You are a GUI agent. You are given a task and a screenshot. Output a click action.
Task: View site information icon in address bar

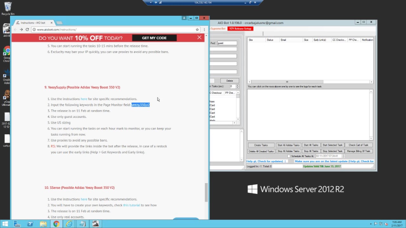34,29
